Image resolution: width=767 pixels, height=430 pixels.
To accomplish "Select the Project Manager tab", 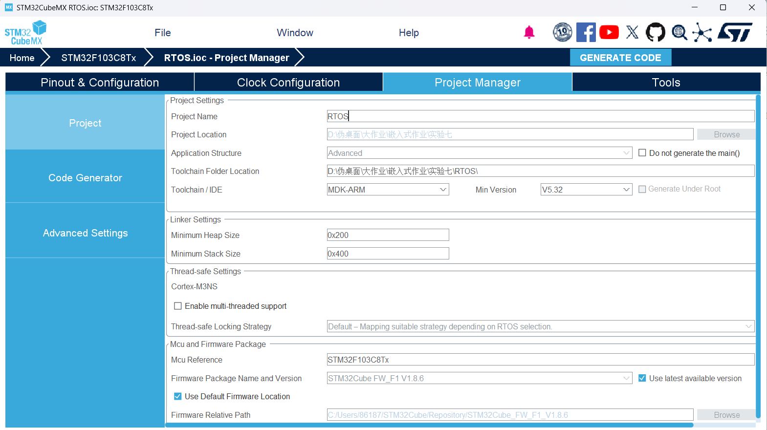I will click(478, 82).
